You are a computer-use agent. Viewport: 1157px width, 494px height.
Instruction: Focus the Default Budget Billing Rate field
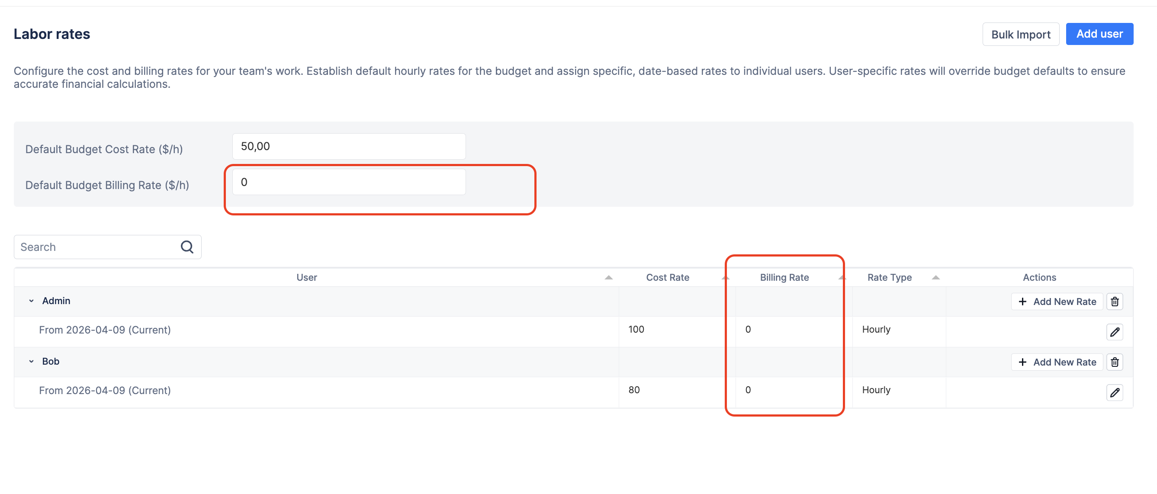(349, 183)
